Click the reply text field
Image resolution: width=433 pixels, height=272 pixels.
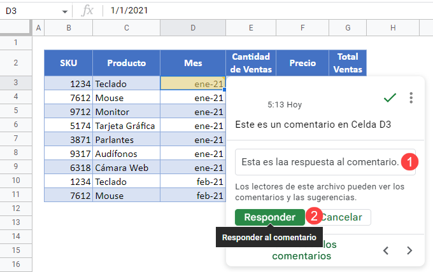coord(325,162)
